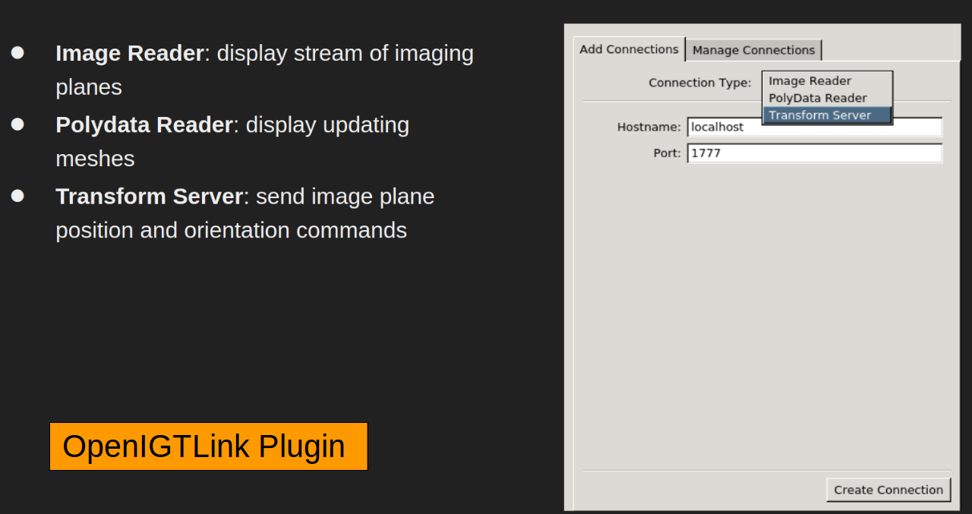Click the Hostname field containing localhost
The width and height of the screenshot is (972, 514).
(815, 127)
